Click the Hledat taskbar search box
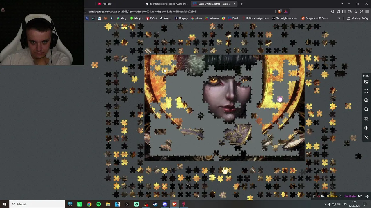The width and height of the screenshot is (371, 208). [37, 204]
